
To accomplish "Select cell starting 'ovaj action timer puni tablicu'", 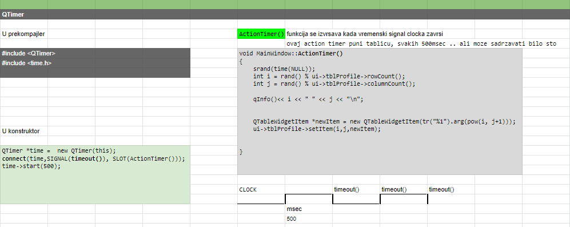I will [x=421, y=43].
